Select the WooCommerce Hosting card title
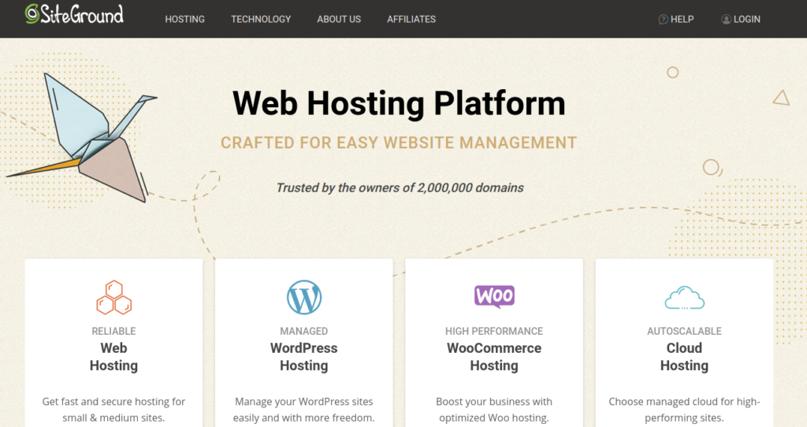 tap(494, 357)
